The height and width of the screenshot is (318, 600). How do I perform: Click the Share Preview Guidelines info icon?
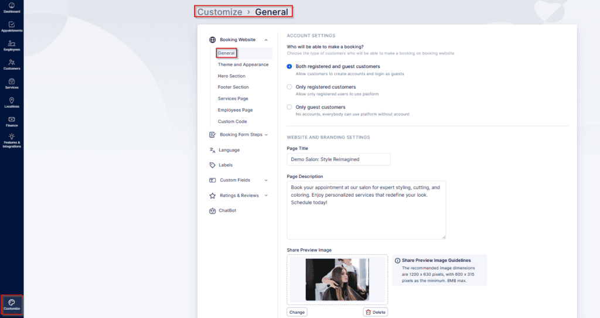[x=398, y=261]
